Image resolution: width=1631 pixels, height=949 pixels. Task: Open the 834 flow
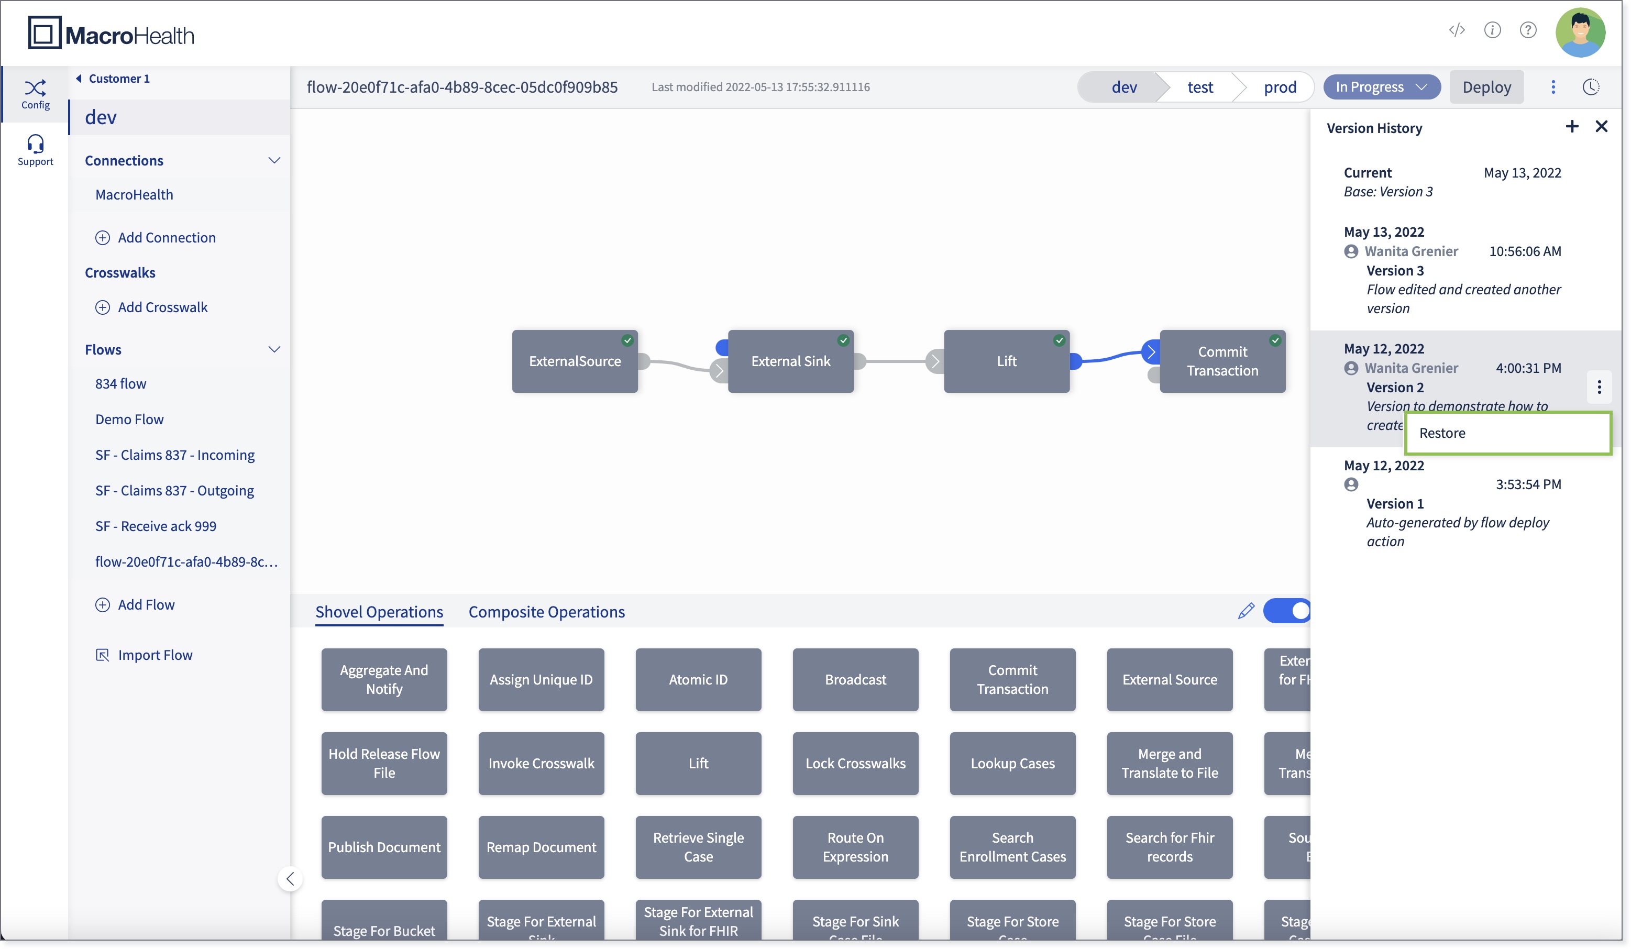(x=120, y=383)
